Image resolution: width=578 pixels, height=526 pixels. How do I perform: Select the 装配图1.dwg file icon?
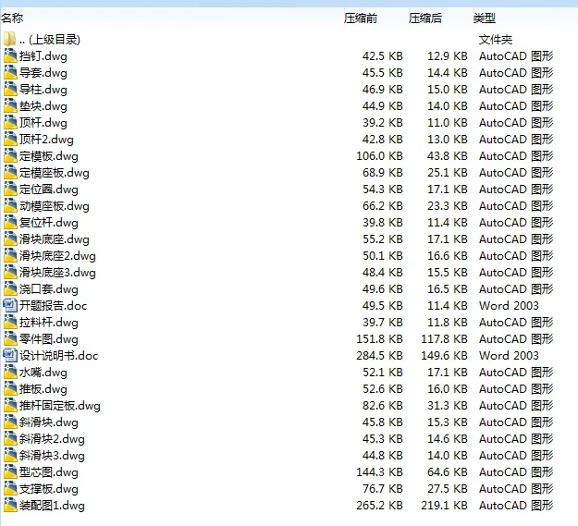point(10,505)
